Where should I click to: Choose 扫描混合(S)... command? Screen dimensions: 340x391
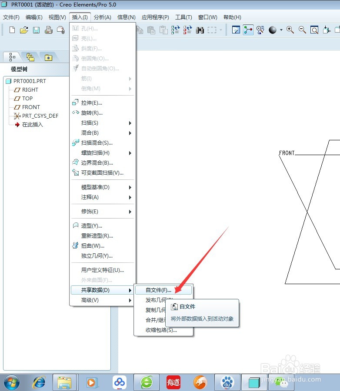[x=103, y=143]
